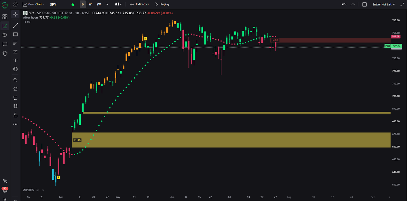Open the six-dot more tools icon
This screenshot has height=201, width=407.
point(15,124)
